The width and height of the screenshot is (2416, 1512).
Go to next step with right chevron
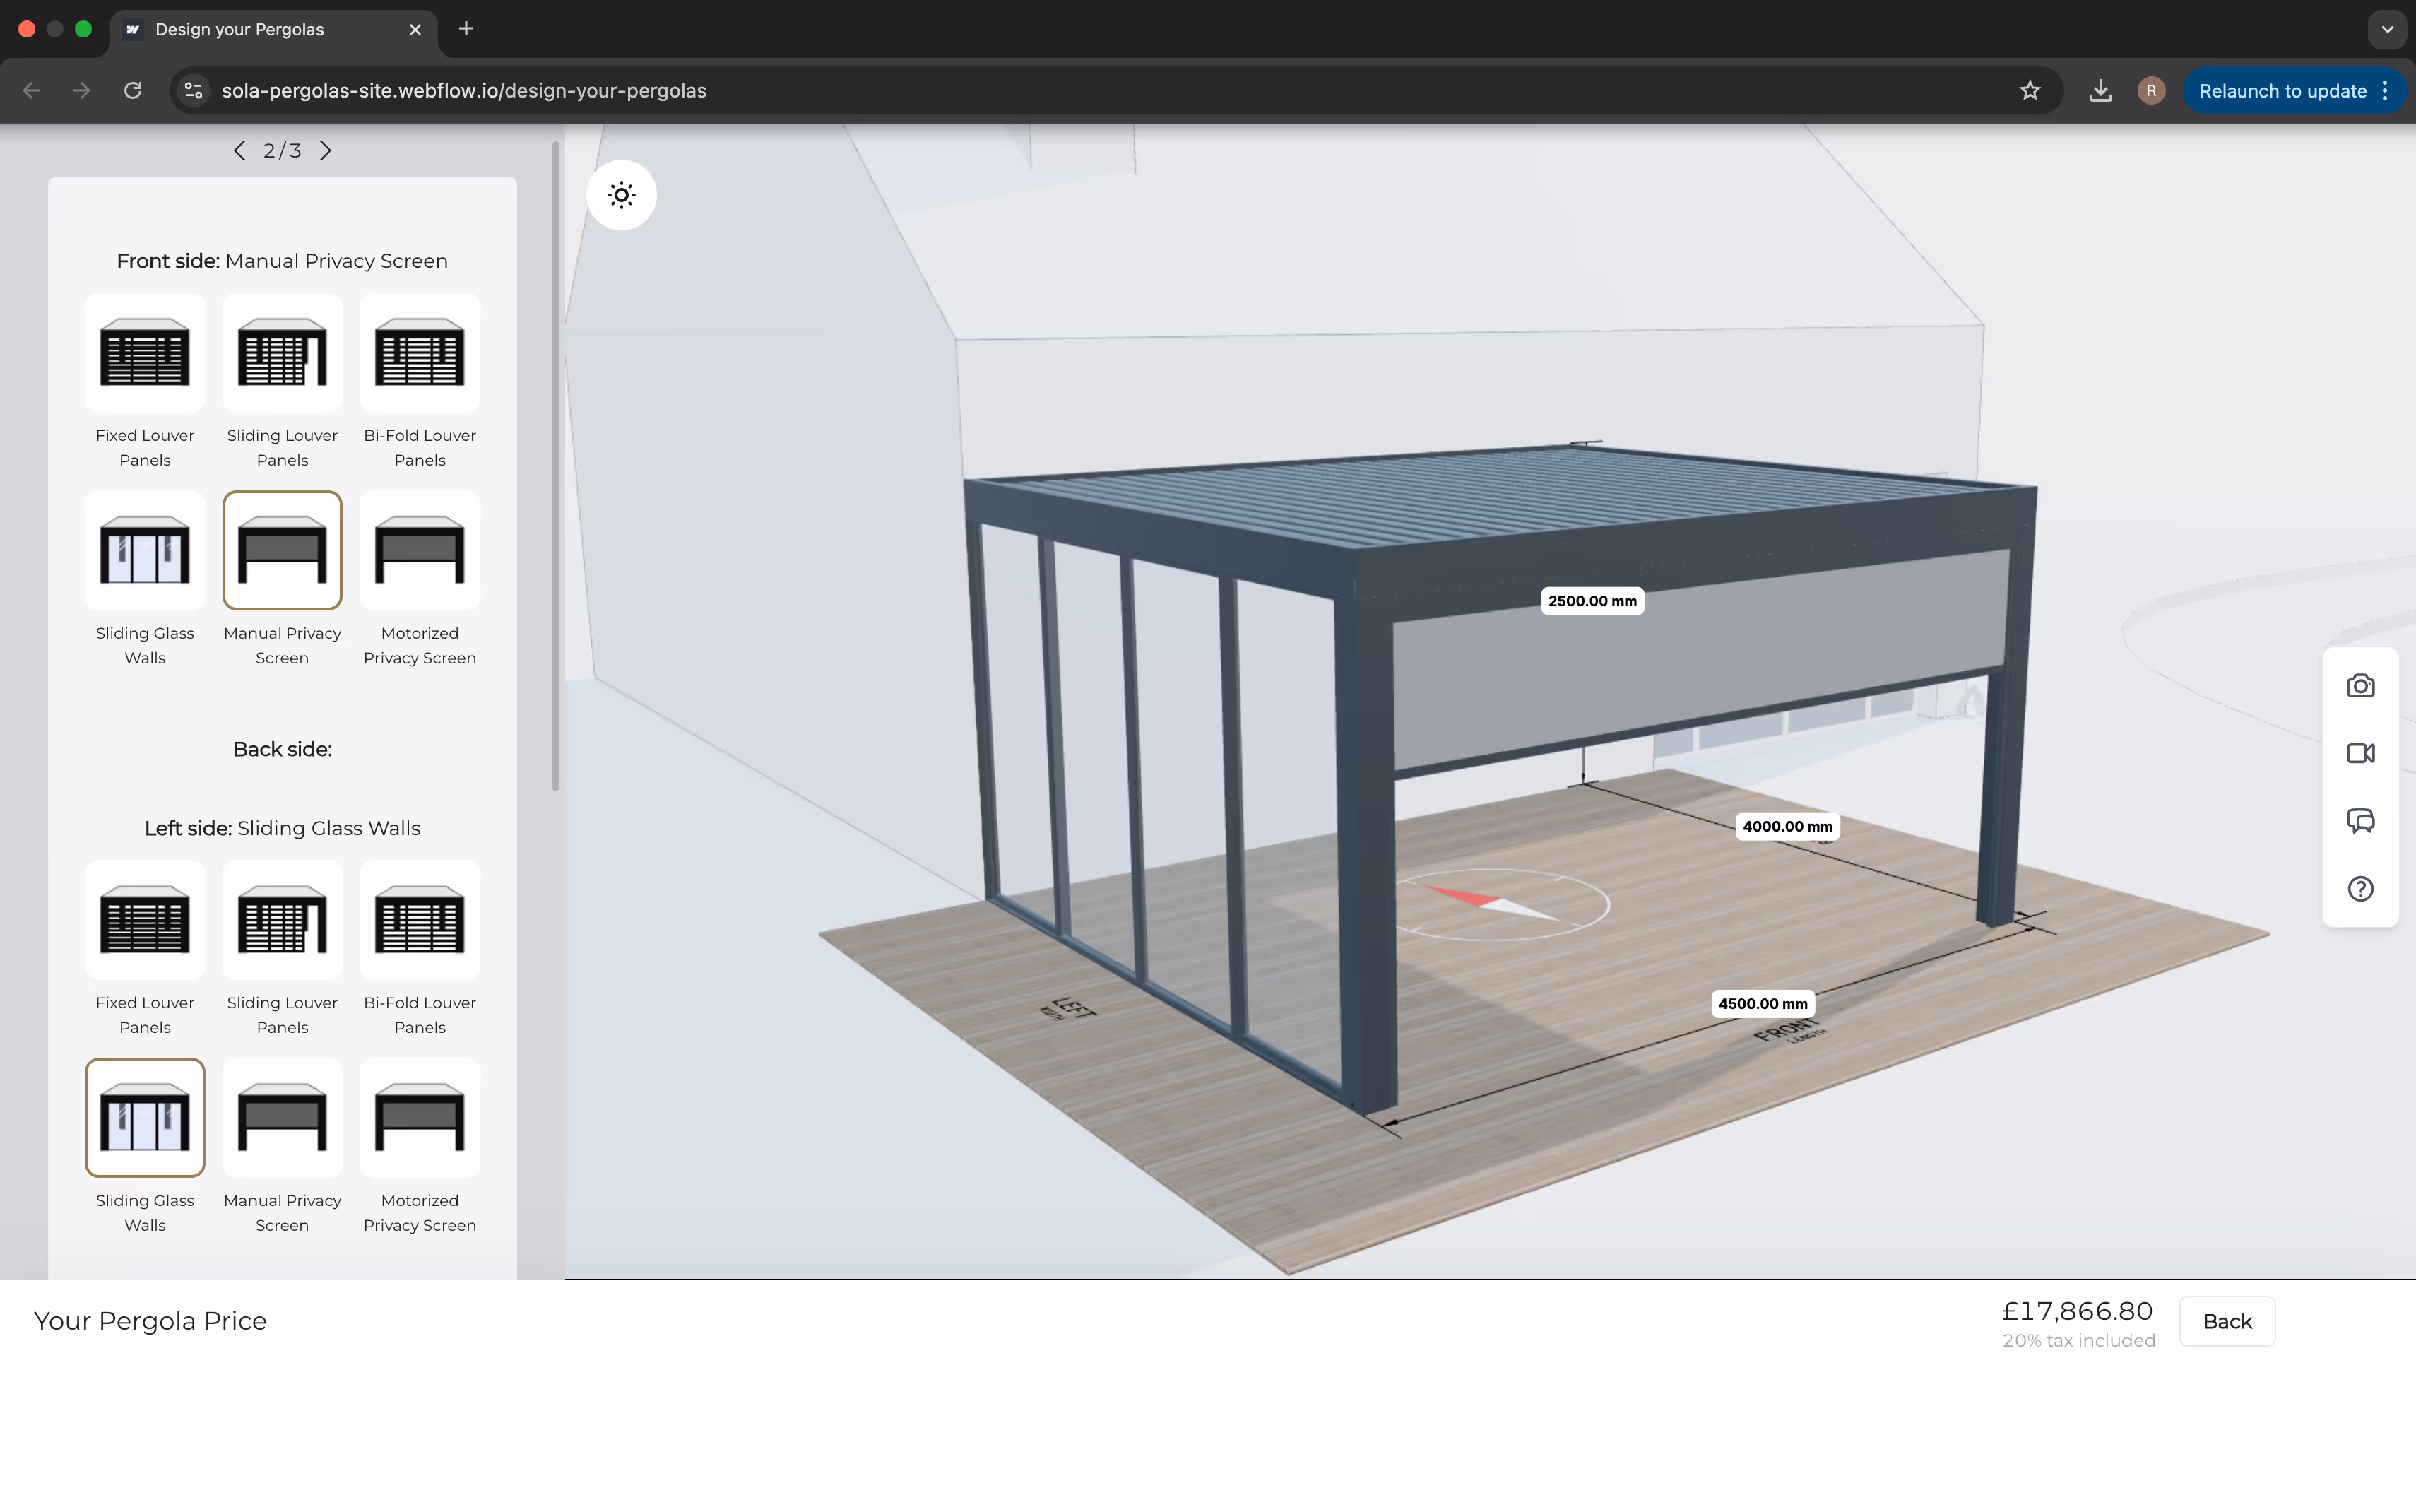[x=325, y=151]
